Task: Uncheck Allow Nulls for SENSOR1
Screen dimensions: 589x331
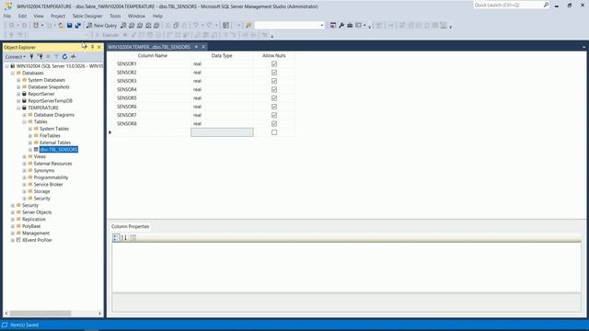Action: point(274,63)
